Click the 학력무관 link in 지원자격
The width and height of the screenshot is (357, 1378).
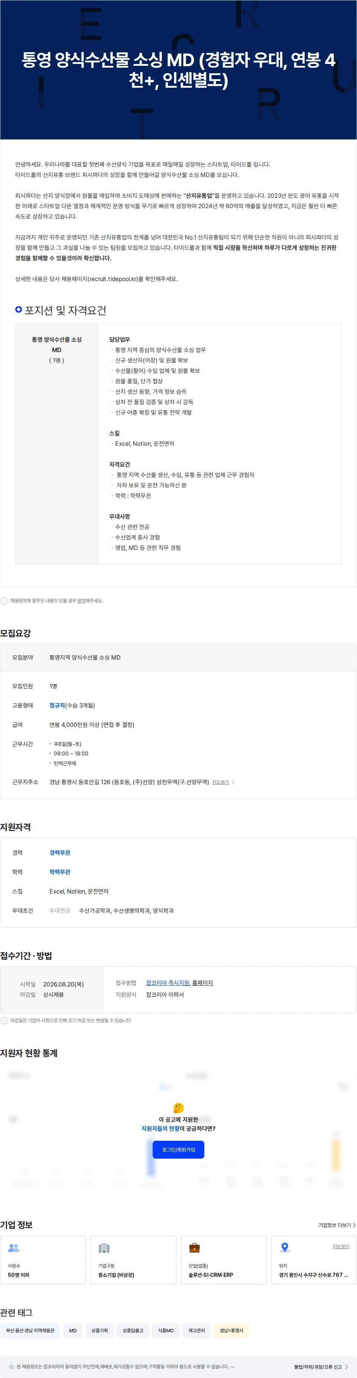click(x=60, y=872)
